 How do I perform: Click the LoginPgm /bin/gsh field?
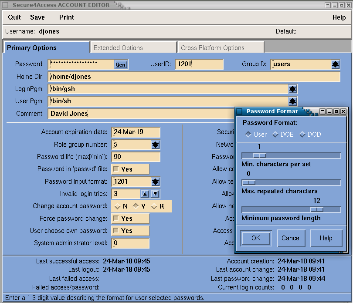pyautogui.click(x=168, y=89)
